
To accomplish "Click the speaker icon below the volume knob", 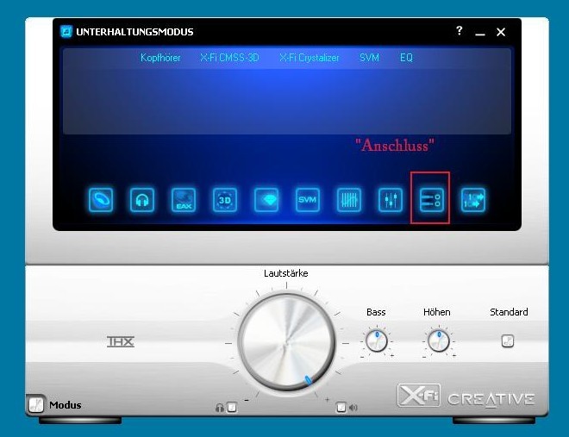I will point(353,408).
